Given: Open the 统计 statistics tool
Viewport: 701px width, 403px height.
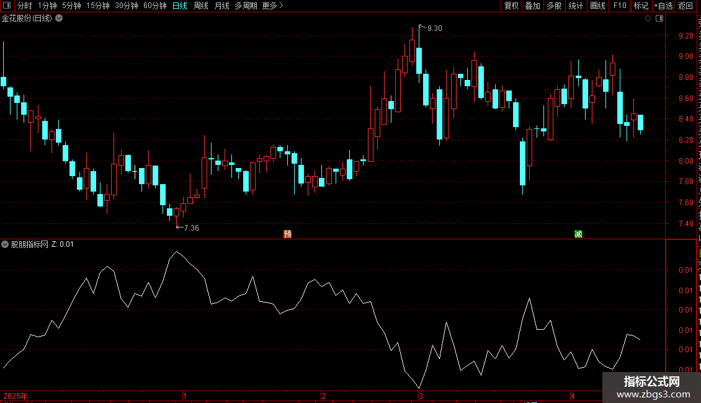Looking at the screenshot, I should point(575,6).
